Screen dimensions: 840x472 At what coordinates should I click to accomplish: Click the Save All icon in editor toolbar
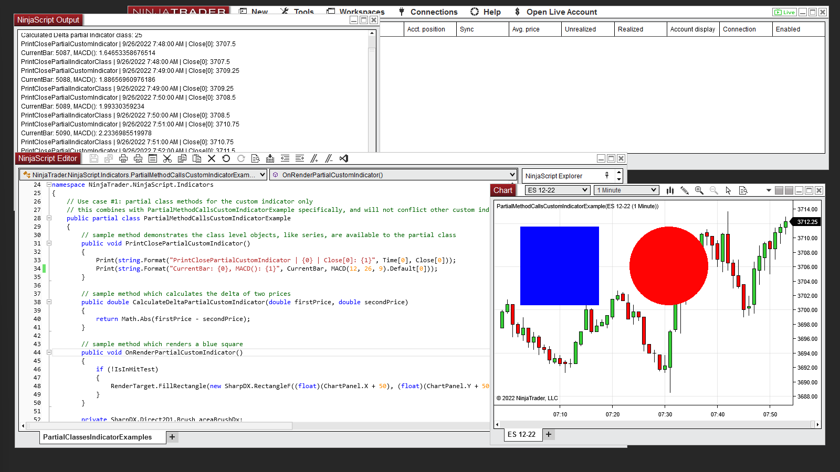[x=109, y=158]
